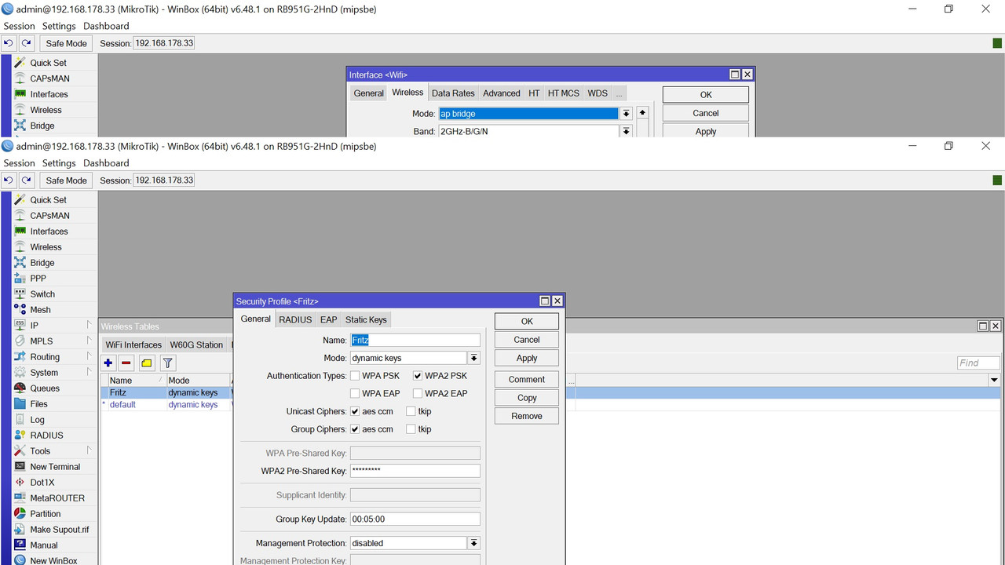Click the Group Key Update field
The image size is (1005, 565).
tap(415, 519)
